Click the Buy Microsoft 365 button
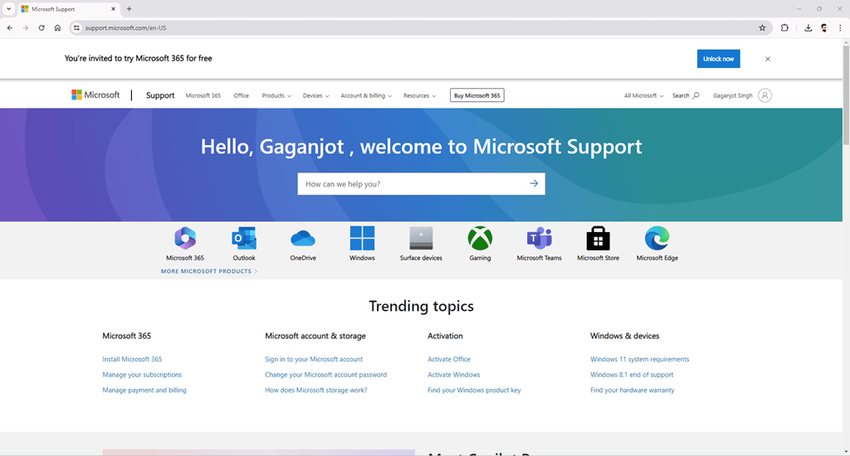The image size is (850, 456). 477,95
